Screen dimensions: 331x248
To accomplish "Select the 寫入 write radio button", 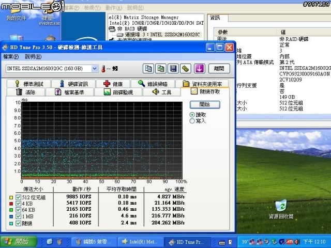I will tap(192, 121).
